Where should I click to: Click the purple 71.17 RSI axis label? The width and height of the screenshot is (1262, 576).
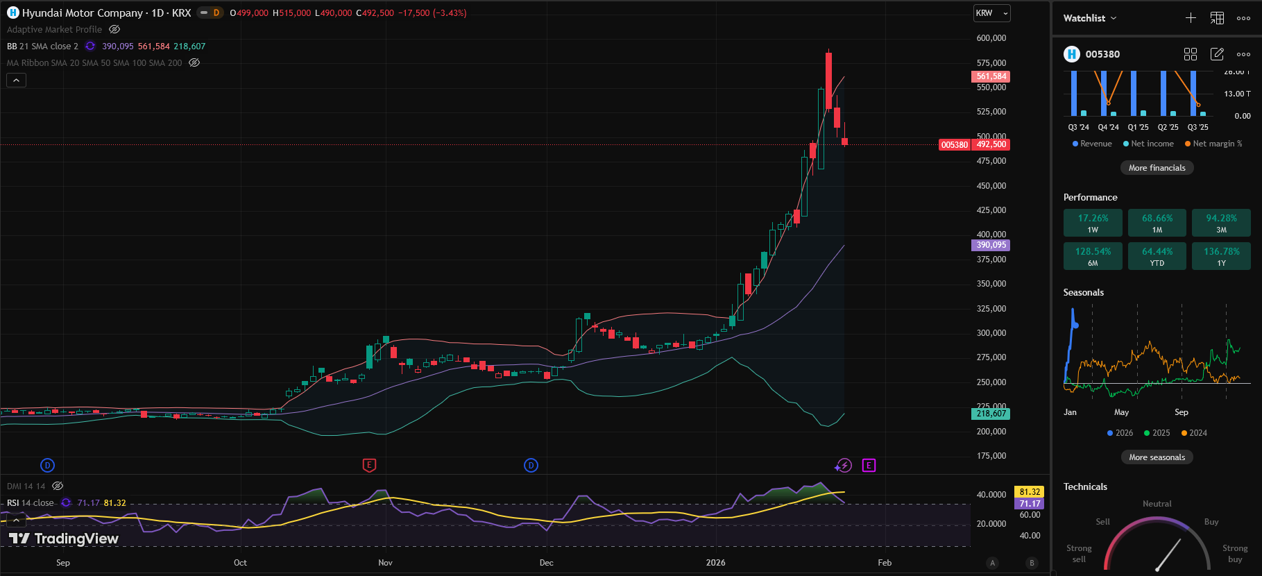pyautogui.click(x=1030, y=504)
